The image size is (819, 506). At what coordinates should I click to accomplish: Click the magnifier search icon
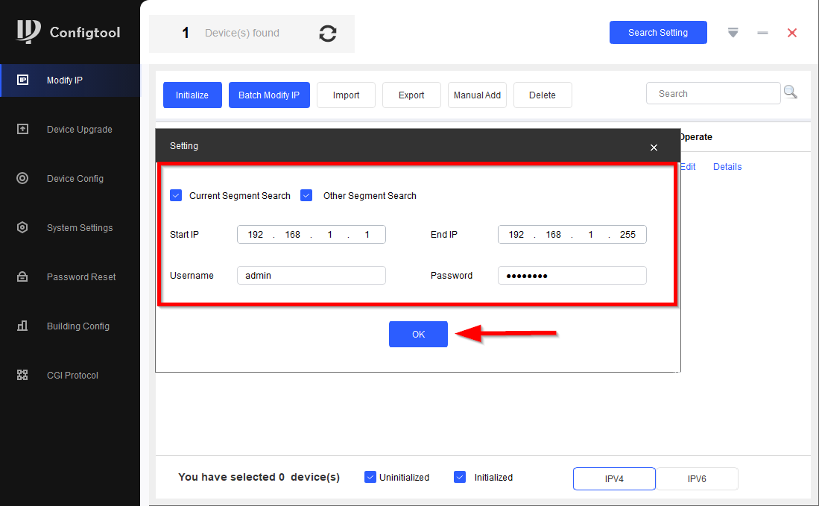pos(791,92)
